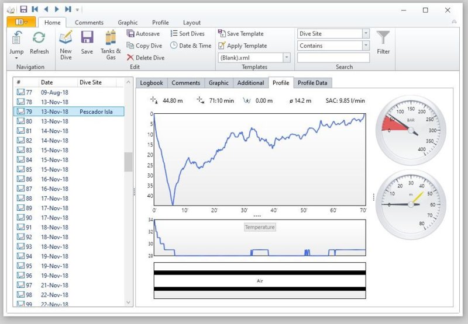
Task: Create a New Dive entry
Action: click(66, 39)
